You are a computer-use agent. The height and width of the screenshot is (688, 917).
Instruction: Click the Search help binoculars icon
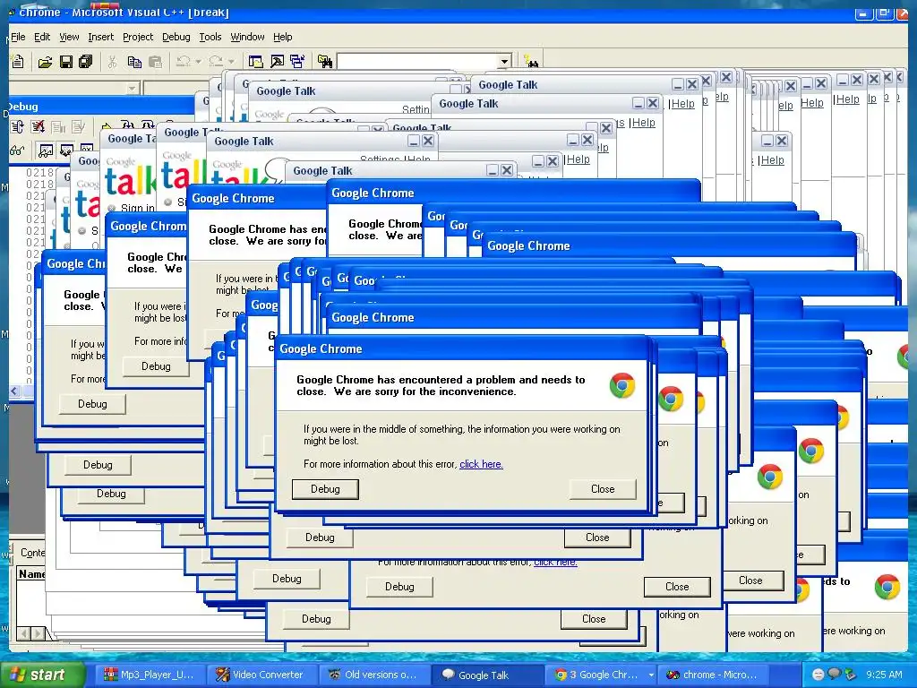pos(531,62)
